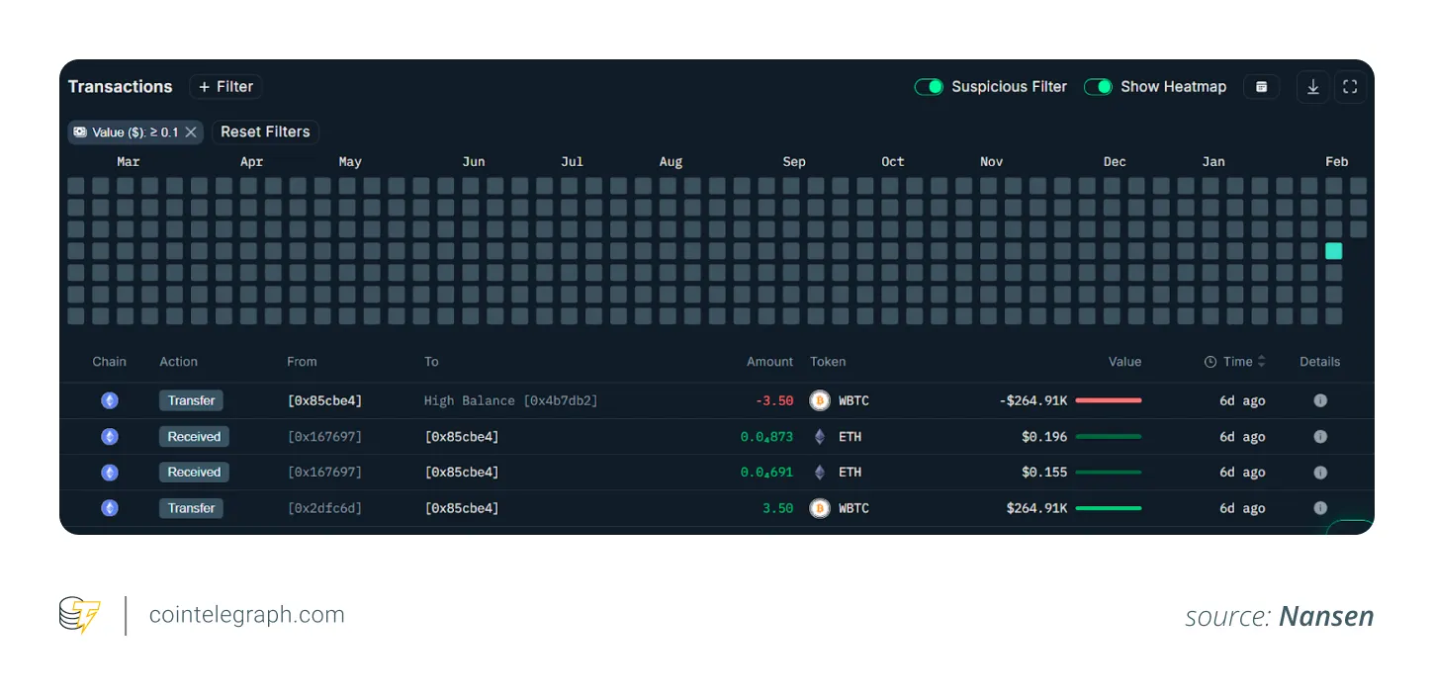
Task: Select the ETH token icon on a Received row
Action: (819, 436)
